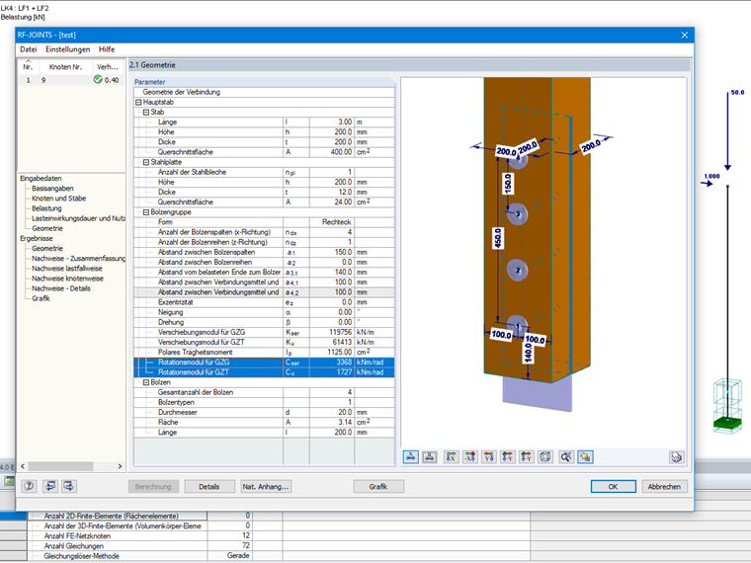Click the 450.0 dimension label in graphic

(498, 238)
